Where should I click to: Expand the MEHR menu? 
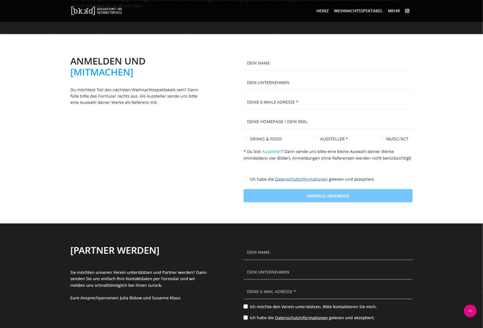[394, 11]
